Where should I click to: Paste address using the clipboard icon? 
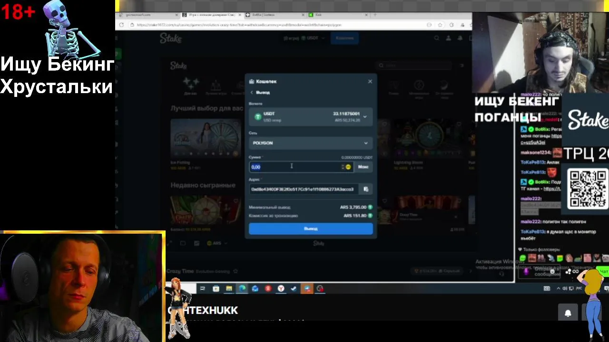pyautogui.click(x=366, y=189)
